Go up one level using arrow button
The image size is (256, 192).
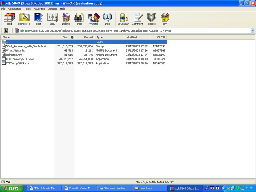(6, 30)
